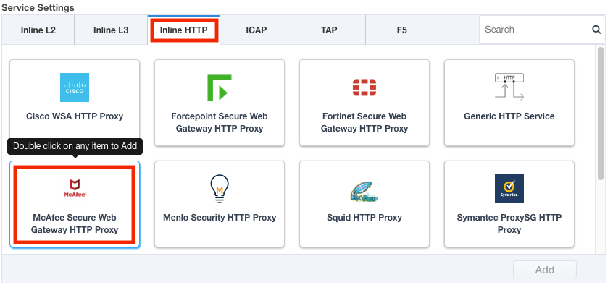Viewport: 613px width, 290px height.
Task: Select the Inline HTTP tab
Action: (184, 30)
